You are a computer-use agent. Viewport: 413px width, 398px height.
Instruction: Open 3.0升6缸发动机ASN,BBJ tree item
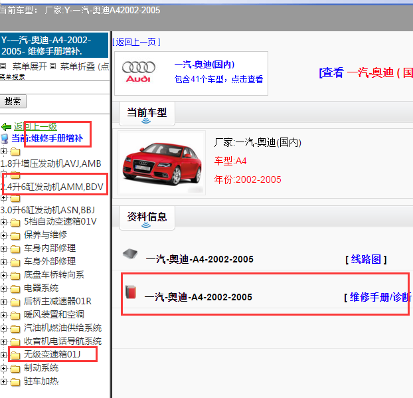(48, 210)
